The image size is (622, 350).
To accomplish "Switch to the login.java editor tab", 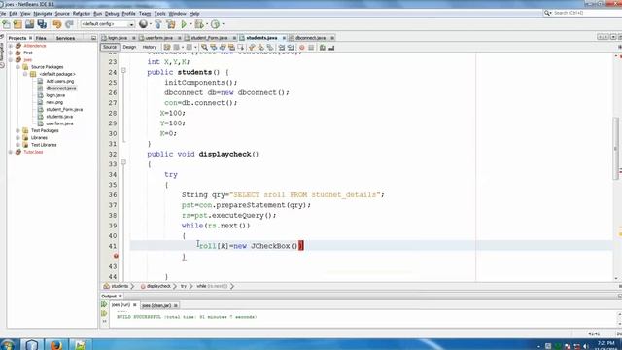I will point(118,38).
